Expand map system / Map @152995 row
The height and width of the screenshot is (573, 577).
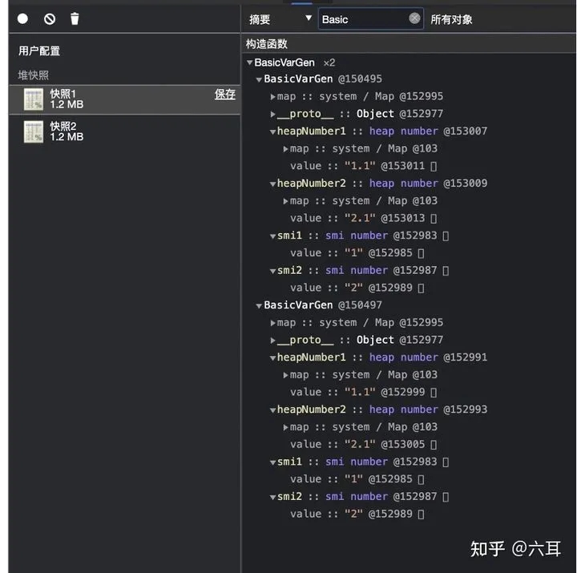pos(273,96)
